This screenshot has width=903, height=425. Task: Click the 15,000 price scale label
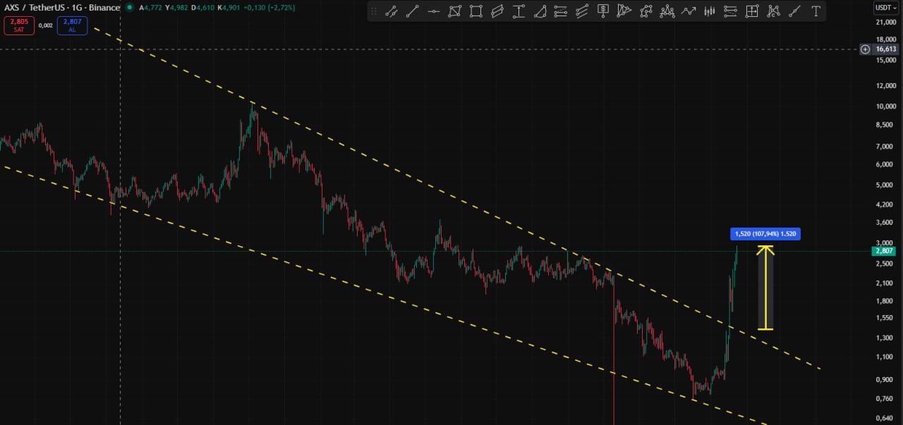[x=885, y=60]
